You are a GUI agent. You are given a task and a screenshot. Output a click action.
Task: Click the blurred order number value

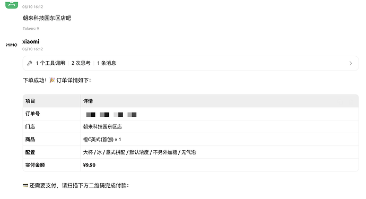[111, 115]
